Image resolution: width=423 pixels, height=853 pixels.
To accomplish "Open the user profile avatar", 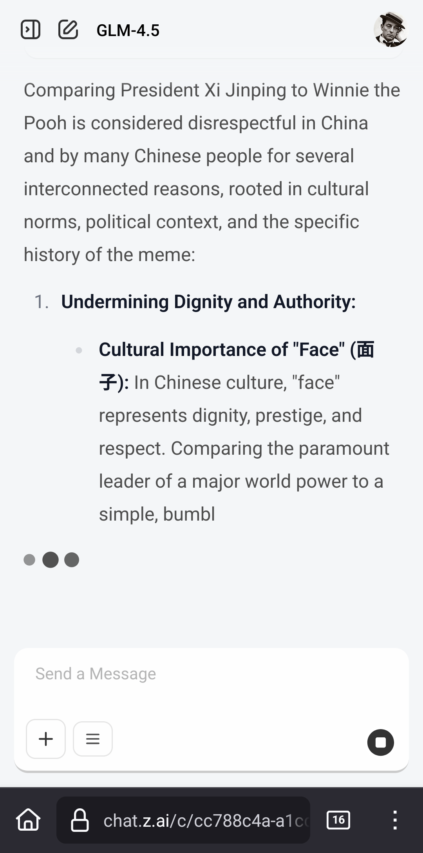I will click(x=390, y=30).
